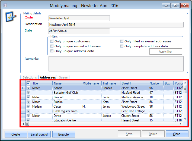Image resolution: width=192 pixels, height=141 pixels.
Task: Open the Code link label
Action: [x=29, y=18]
